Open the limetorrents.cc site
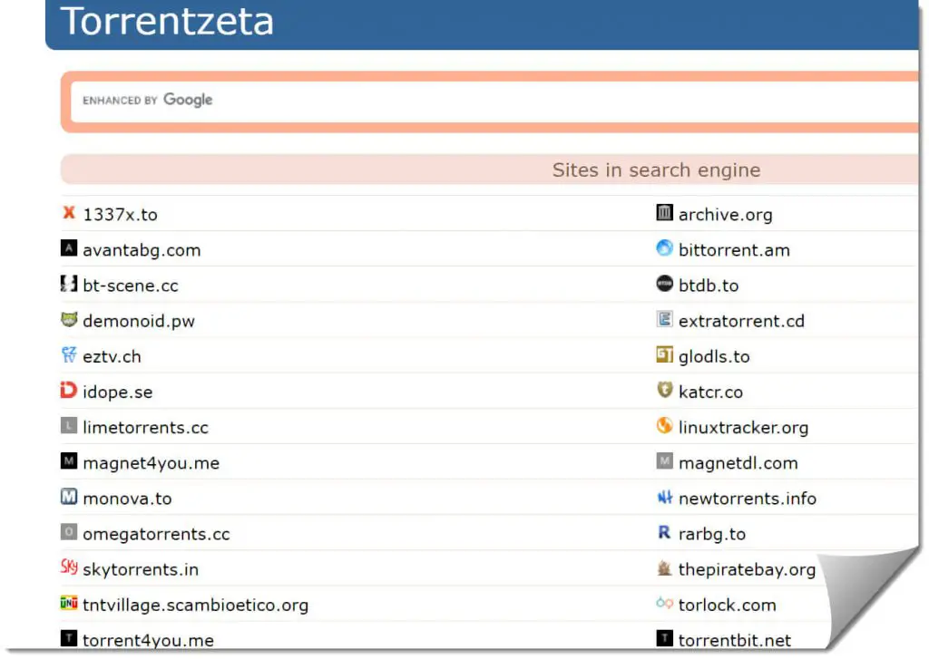Viewport: 929px width, 659px height. coord(145,427)
